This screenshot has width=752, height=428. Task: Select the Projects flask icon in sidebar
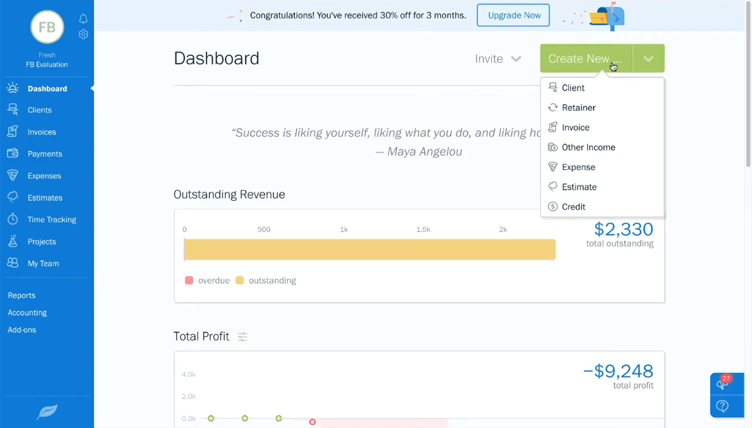(x=13, y=241)
